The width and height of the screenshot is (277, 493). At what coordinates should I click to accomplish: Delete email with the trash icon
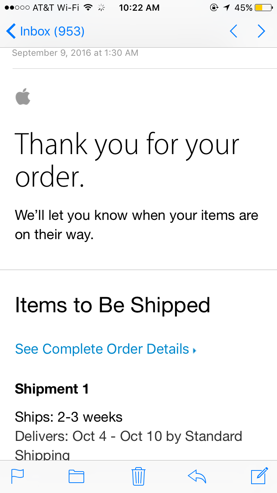tap(138, 476)
